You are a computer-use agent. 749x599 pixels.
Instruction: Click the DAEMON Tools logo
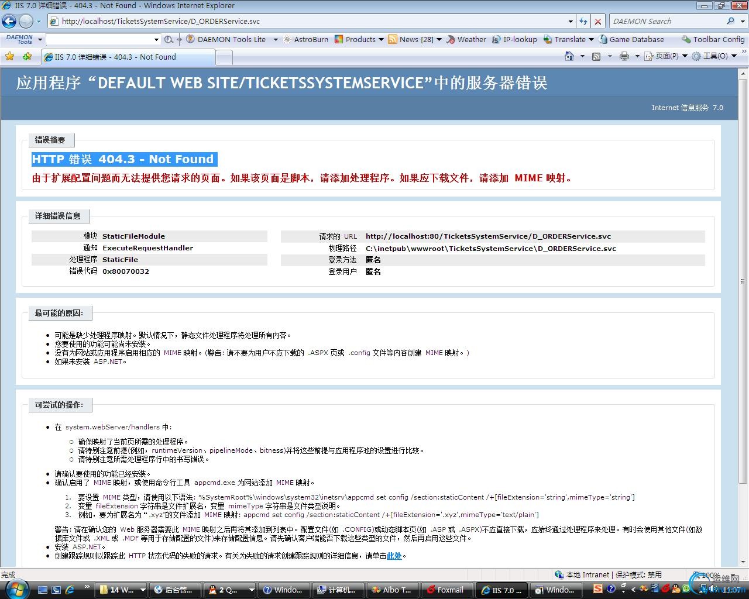(x=19, y=39)
